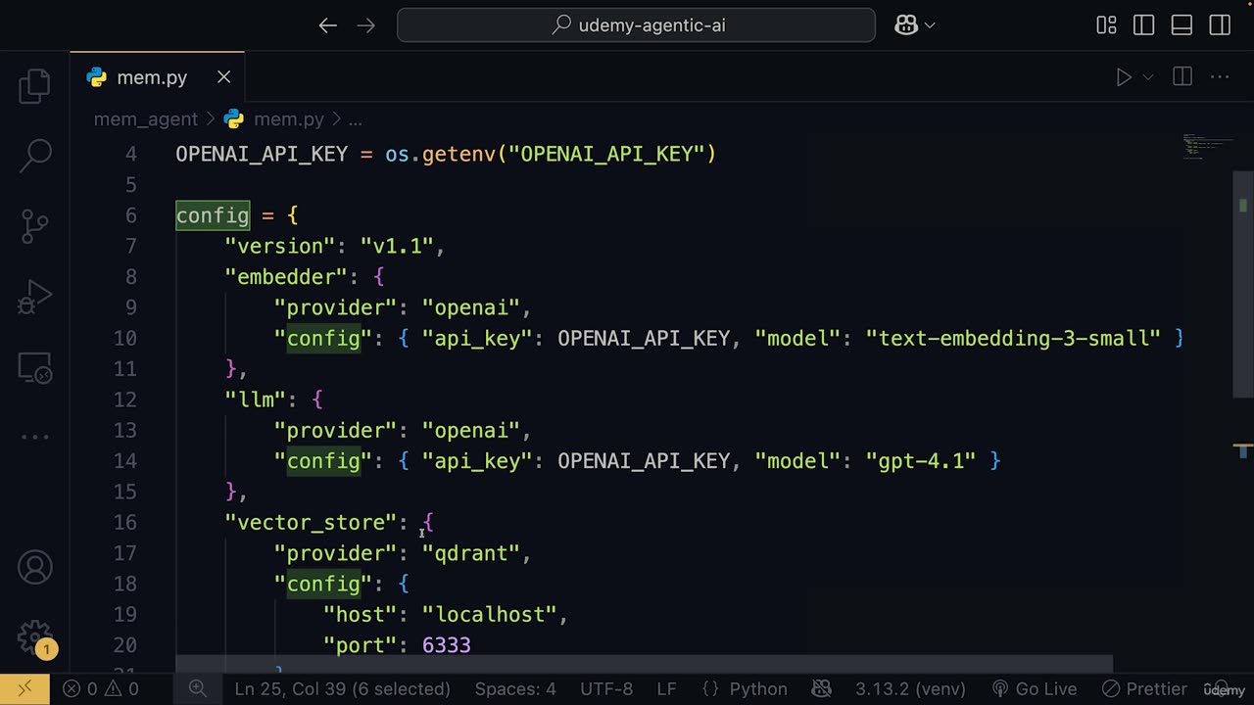Open Problems from errors and warnings count
Viewport: 1254px width, 705px height.
tap(101, 688)
